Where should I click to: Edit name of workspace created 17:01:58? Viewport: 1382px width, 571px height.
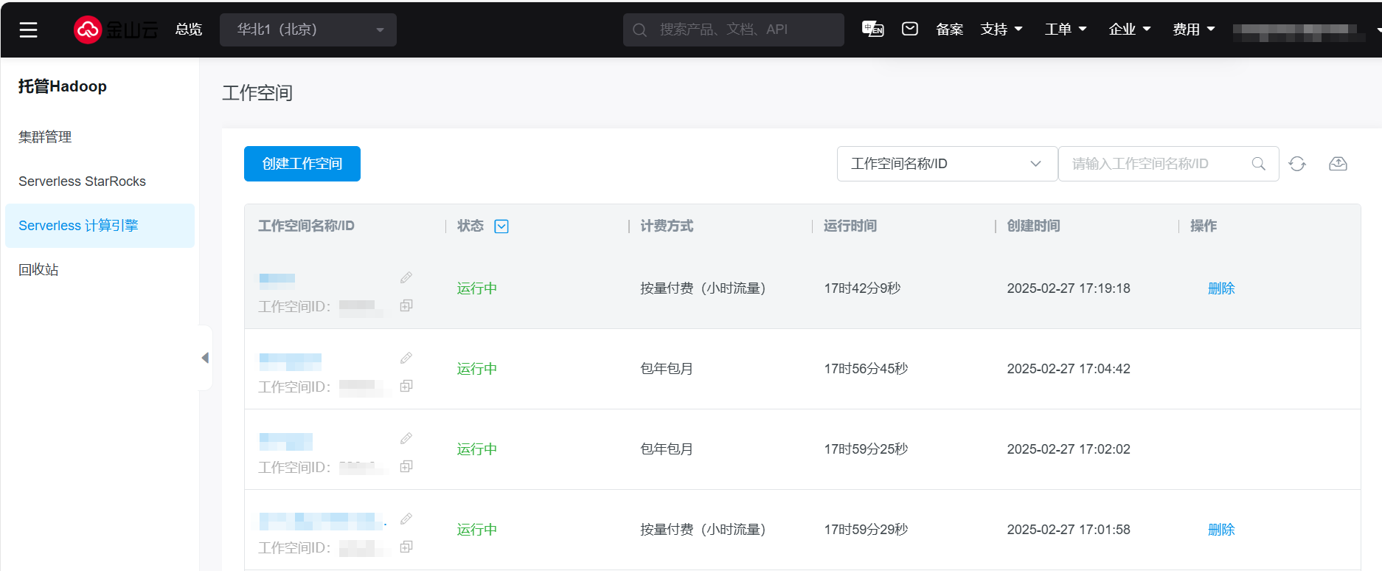click(x=406, y=519)
